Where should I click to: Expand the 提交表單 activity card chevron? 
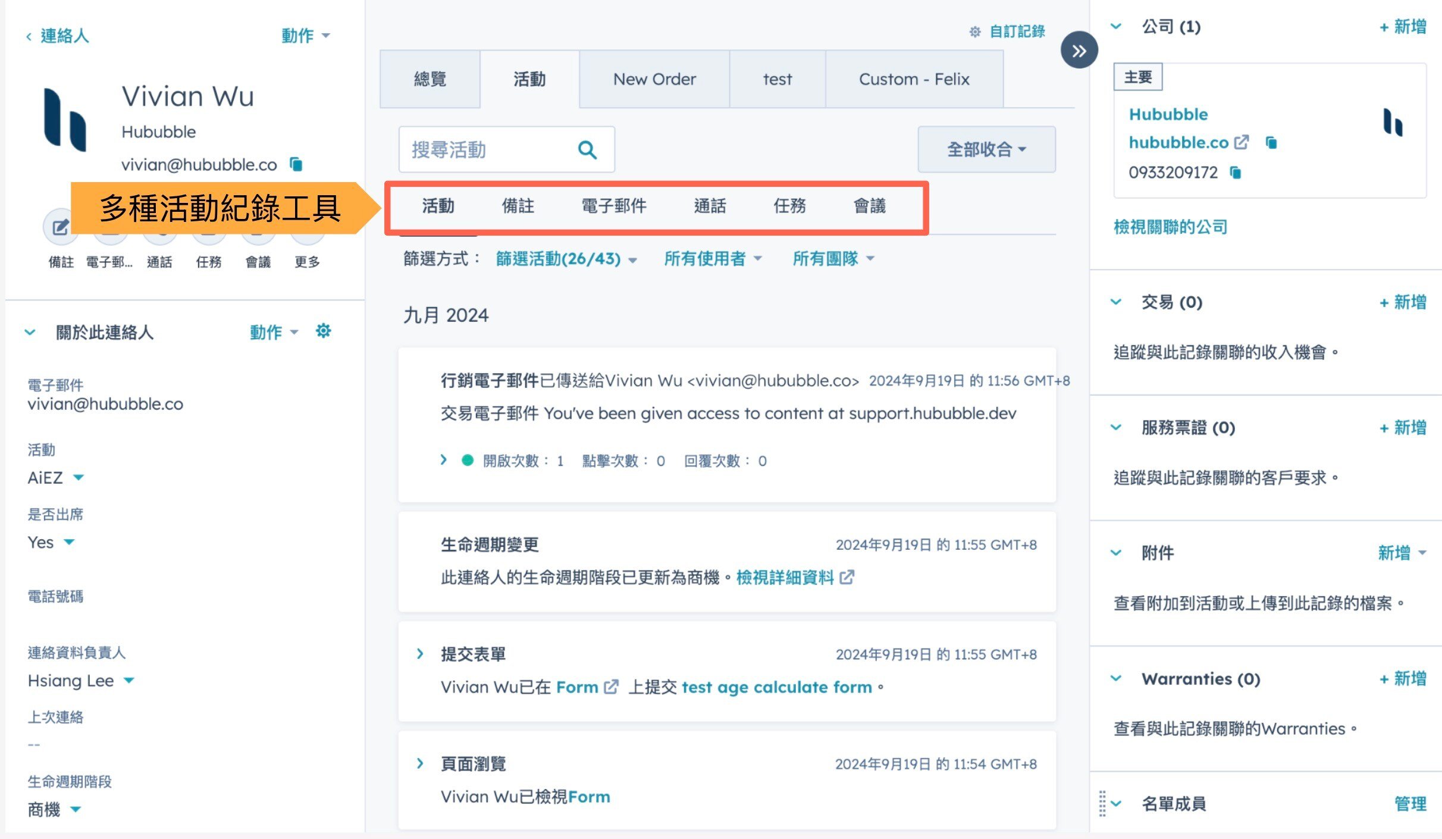[x=421, y=653]
